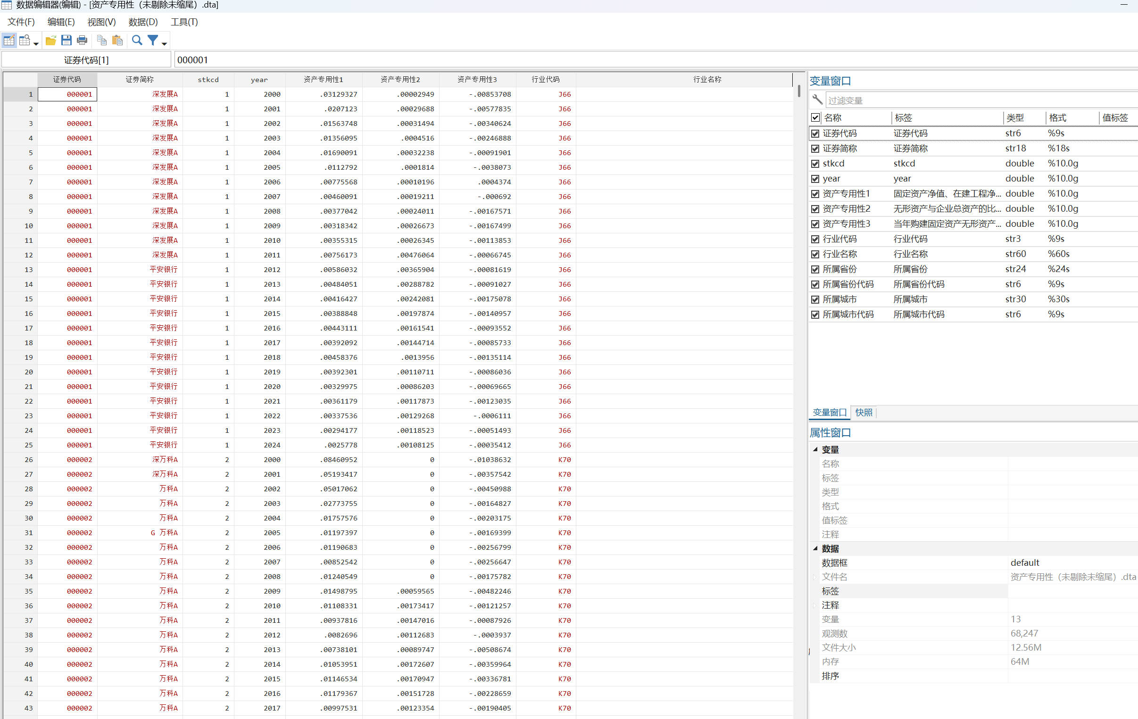Click the 资产专用性1 column header
Screen dimensions: 1138x719
tap(323, 79)
